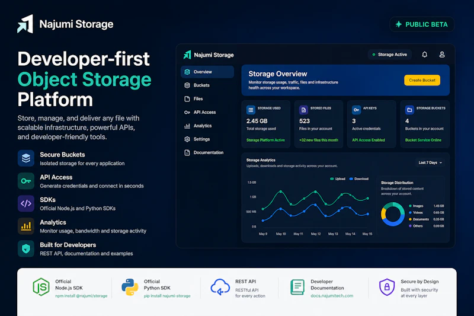
Task: Click the Storage Used card icon
Action: click(251, 110)
